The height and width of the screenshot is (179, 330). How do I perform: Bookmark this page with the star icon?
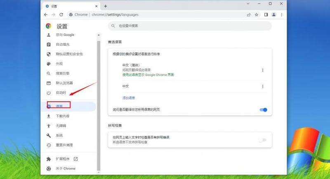pos(256,14)
